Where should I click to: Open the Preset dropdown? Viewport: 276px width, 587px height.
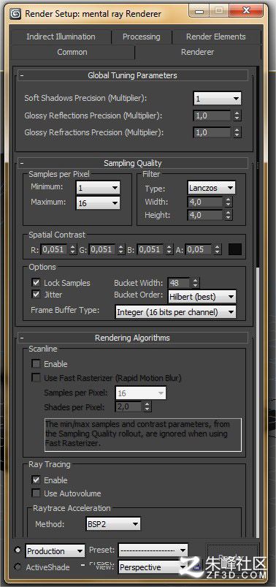[153, 550]
